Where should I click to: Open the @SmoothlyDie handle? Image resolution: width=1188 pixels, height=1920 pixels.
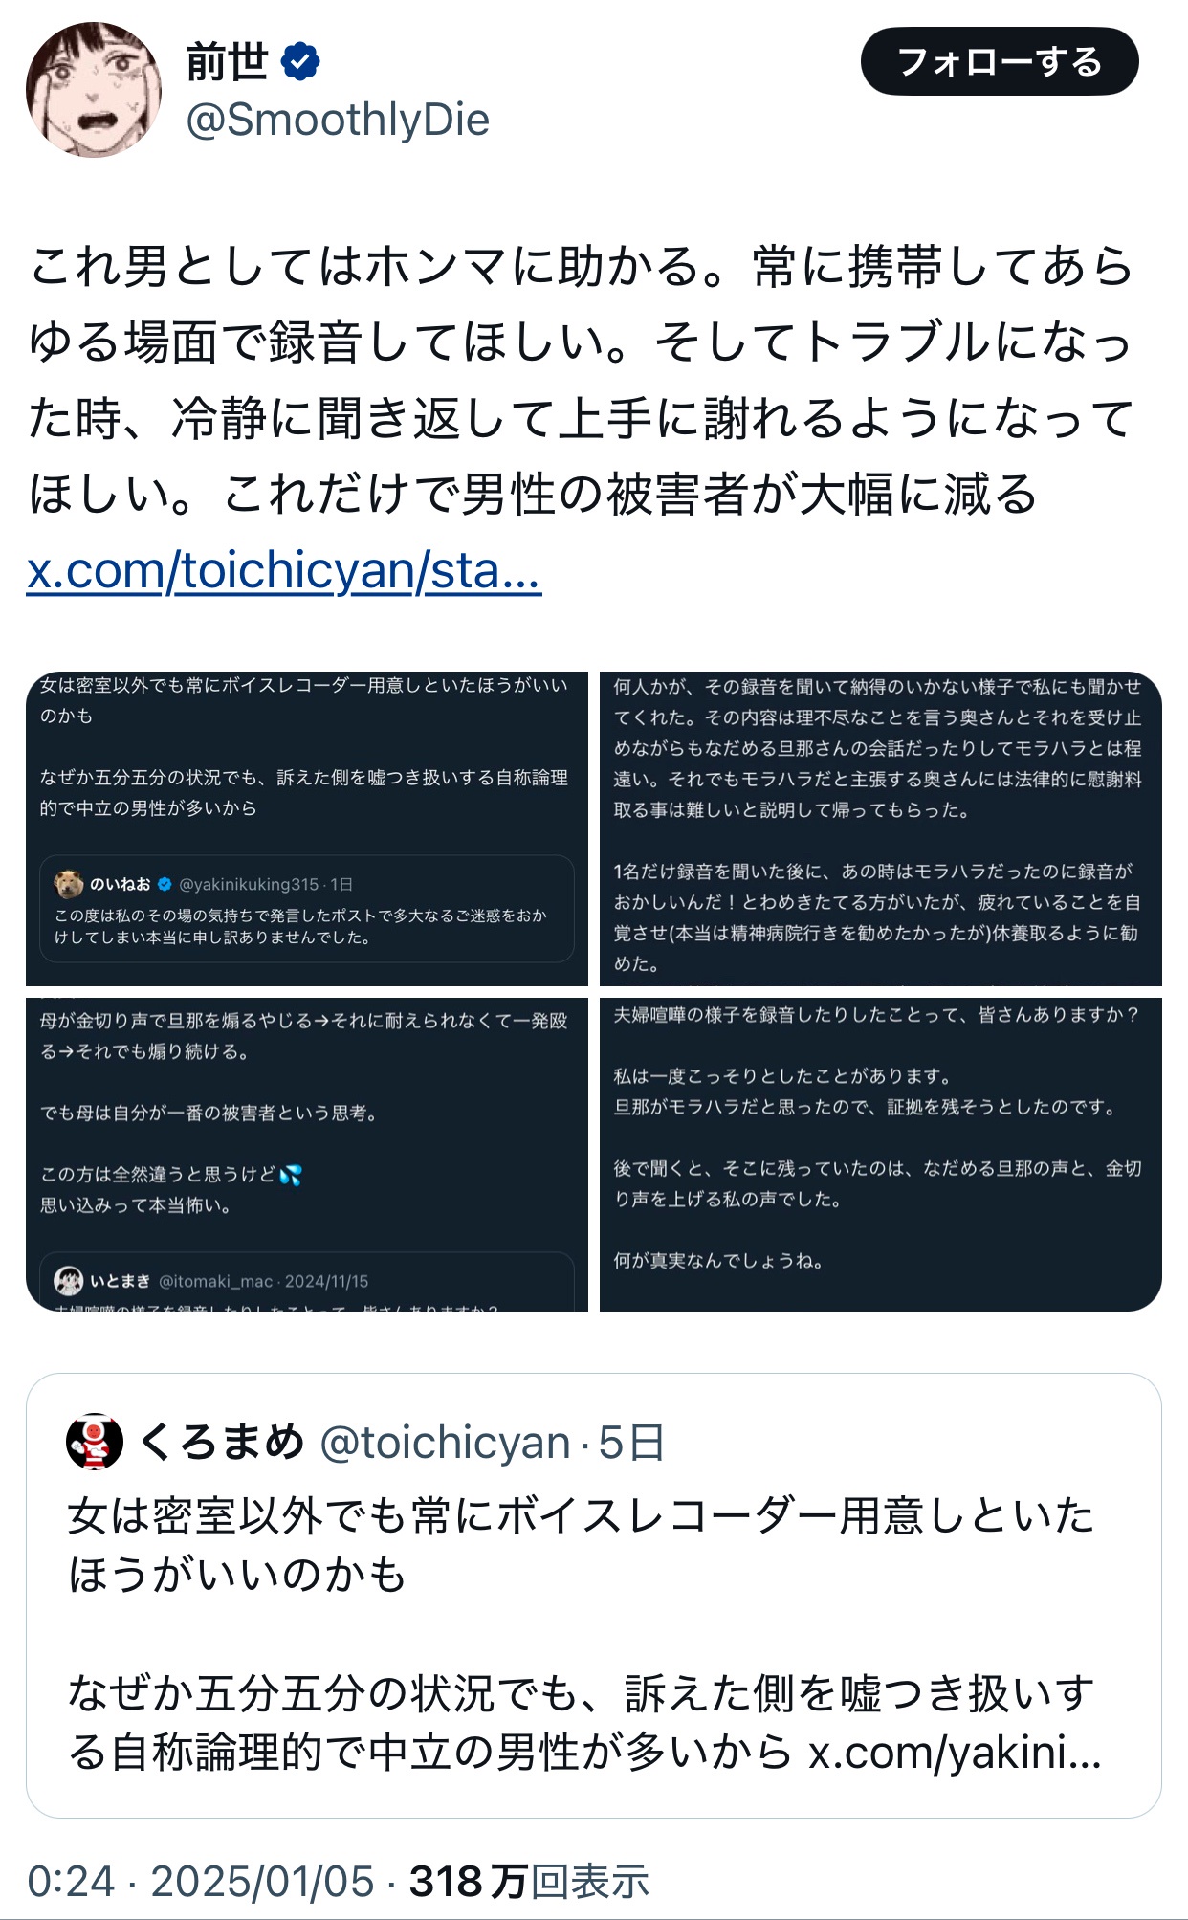[x=338, y=120]
